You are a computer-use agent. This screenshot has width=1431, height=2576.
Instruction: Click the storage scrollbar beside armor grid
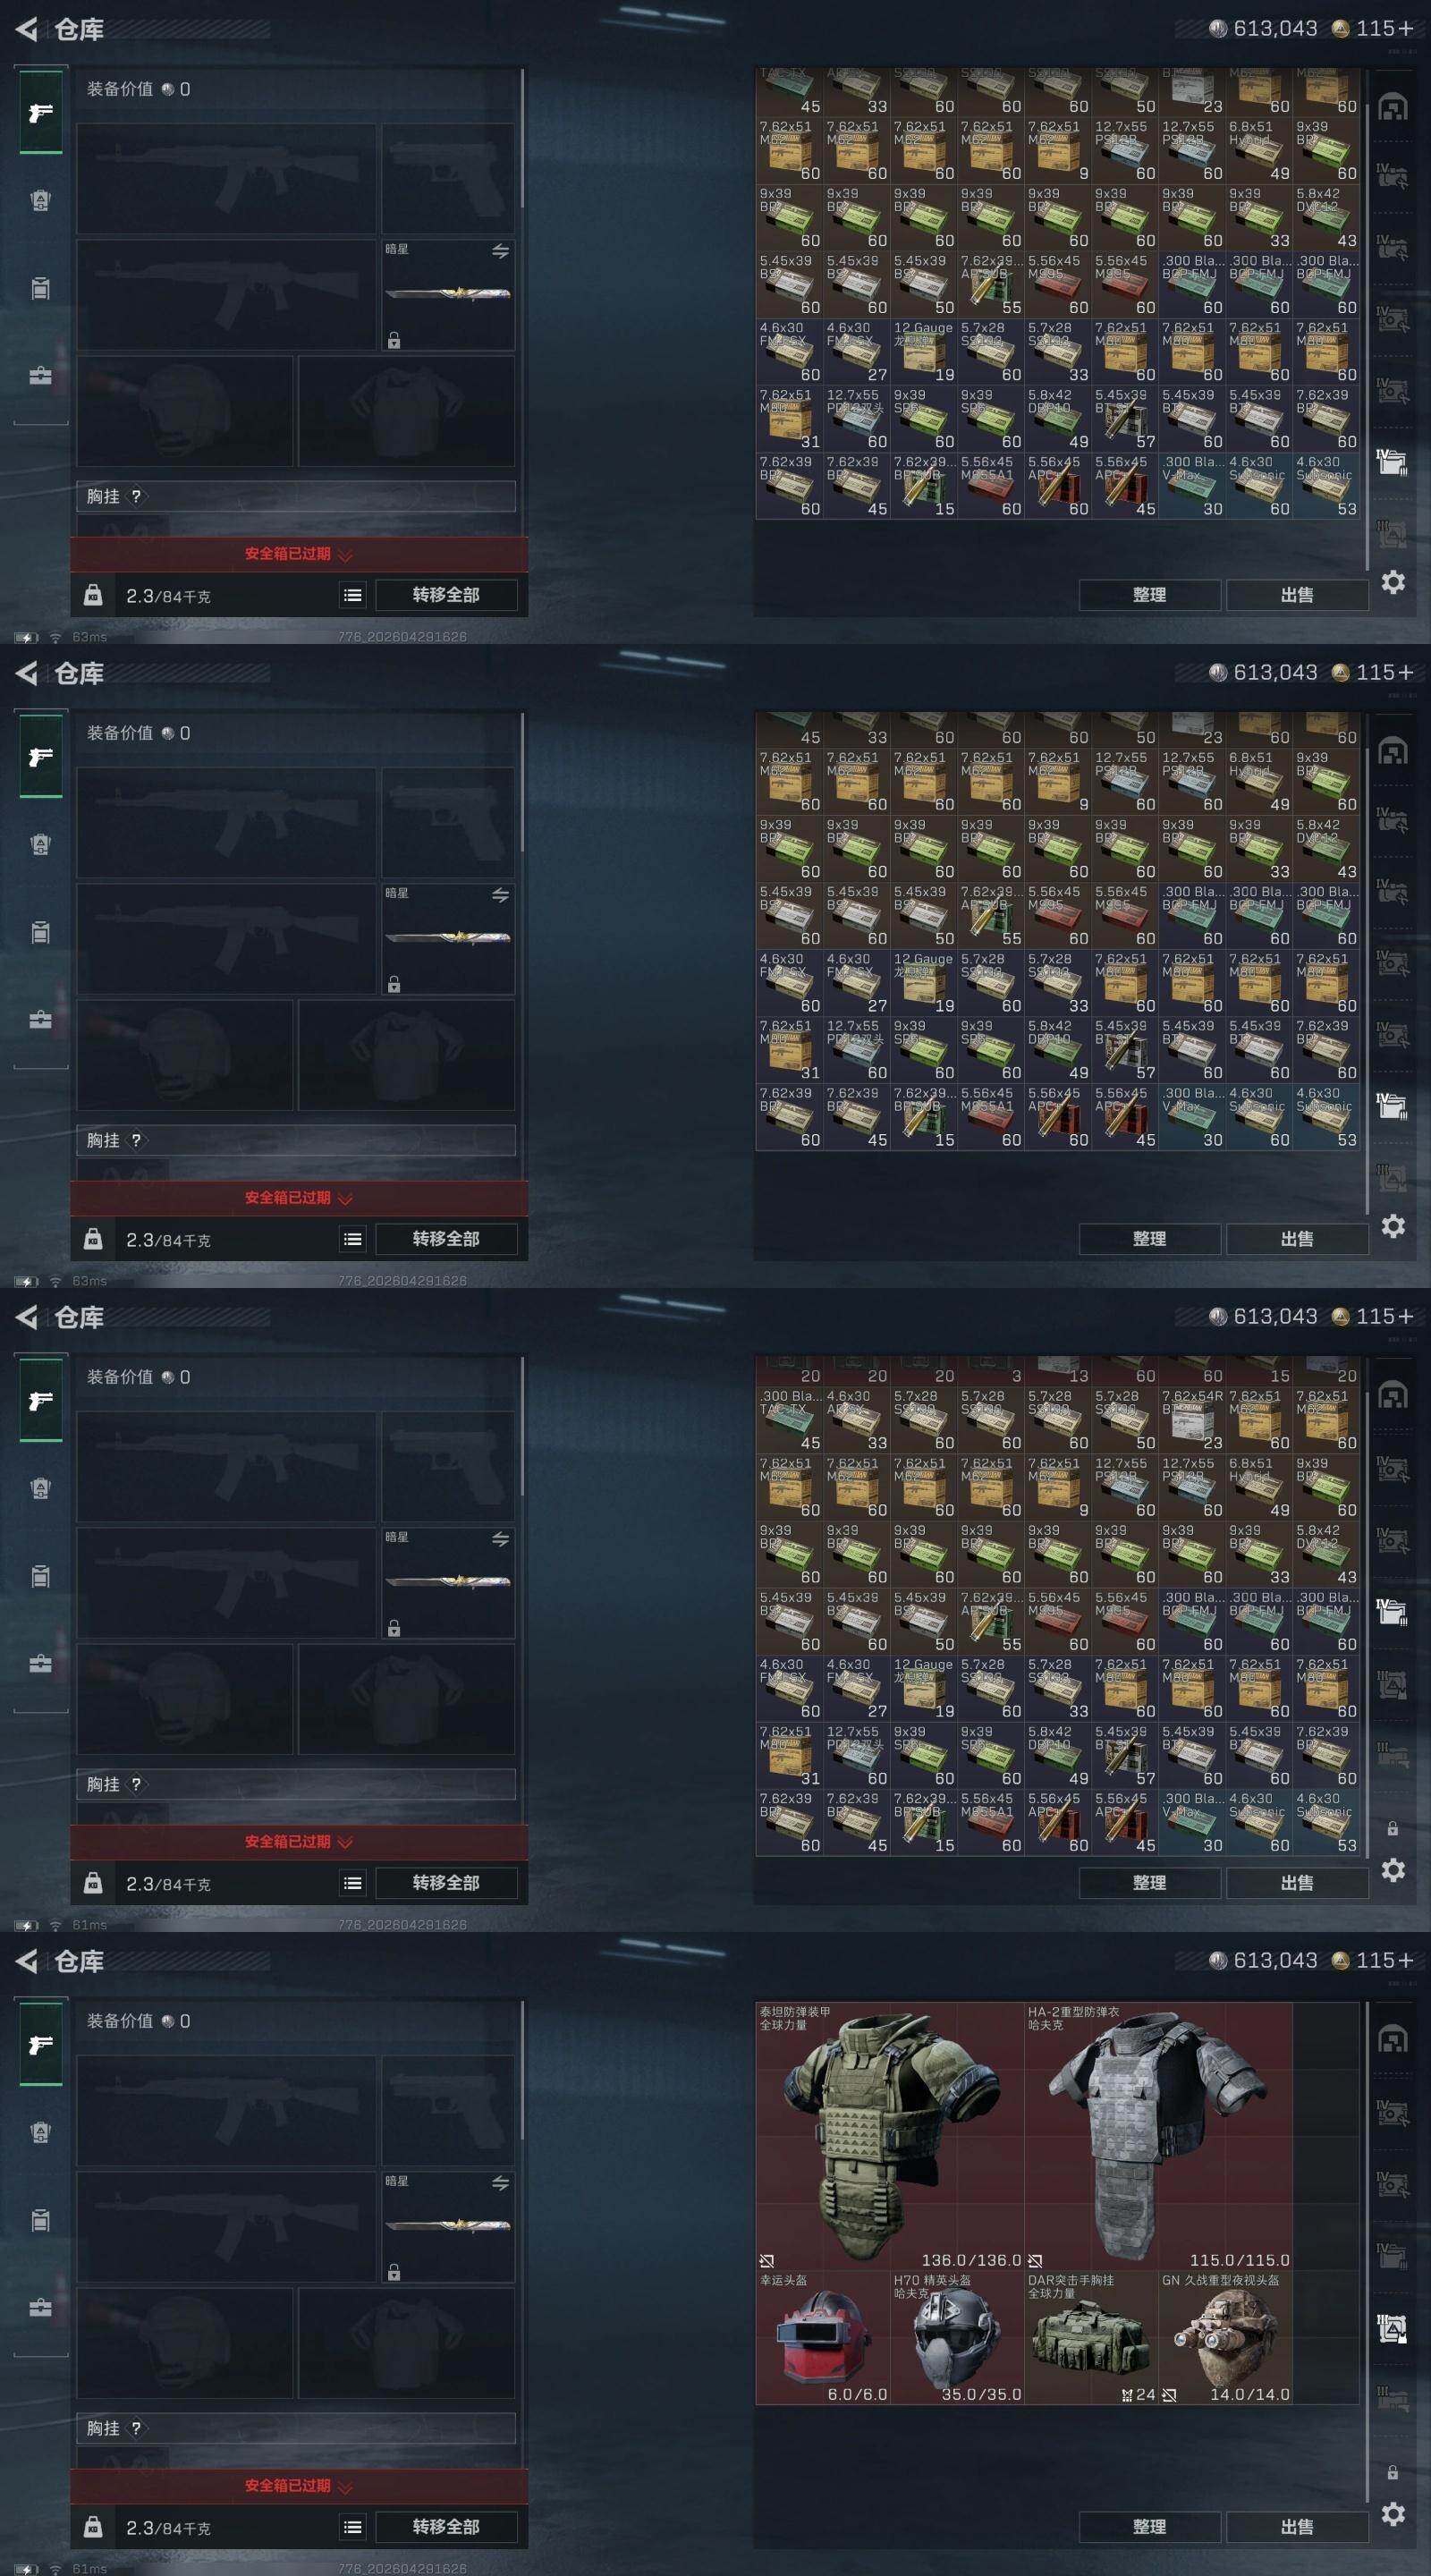click(x=1367, y=2250)
